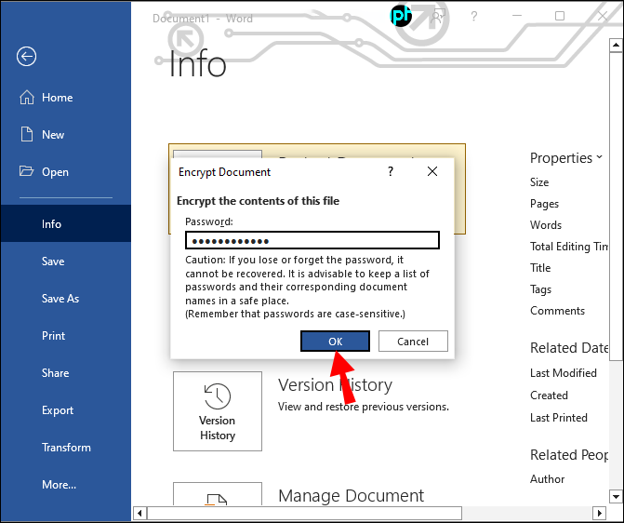
Task: Close the Encrypt Document dialog
Action: [x=432, y=171]
